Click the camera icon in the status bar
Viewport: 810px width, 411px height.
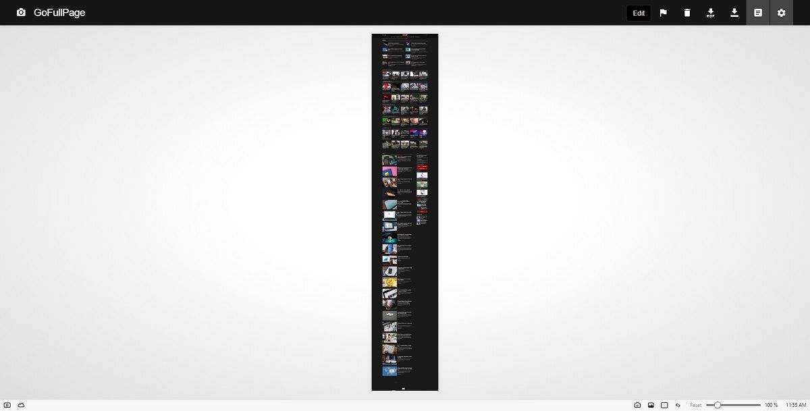point(637,405)
